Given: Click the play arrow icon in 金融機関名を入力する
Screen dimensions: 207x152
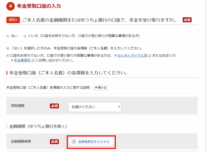Looking at the screenshot, I should pos(74,142).
